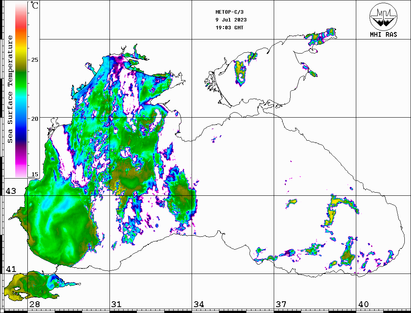
Task: Click the 15 mark on temperature scale
Action: click(x=34, y=175)
